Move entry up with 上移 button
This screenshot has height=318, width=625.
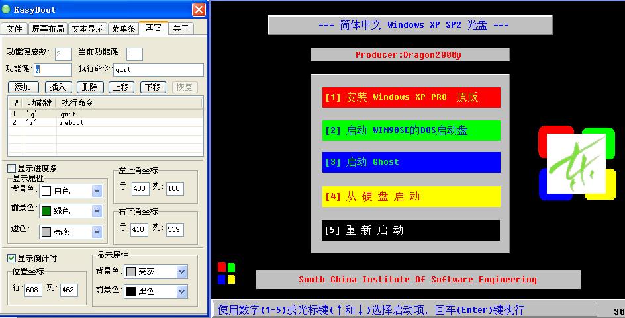[x=122, y=87]
